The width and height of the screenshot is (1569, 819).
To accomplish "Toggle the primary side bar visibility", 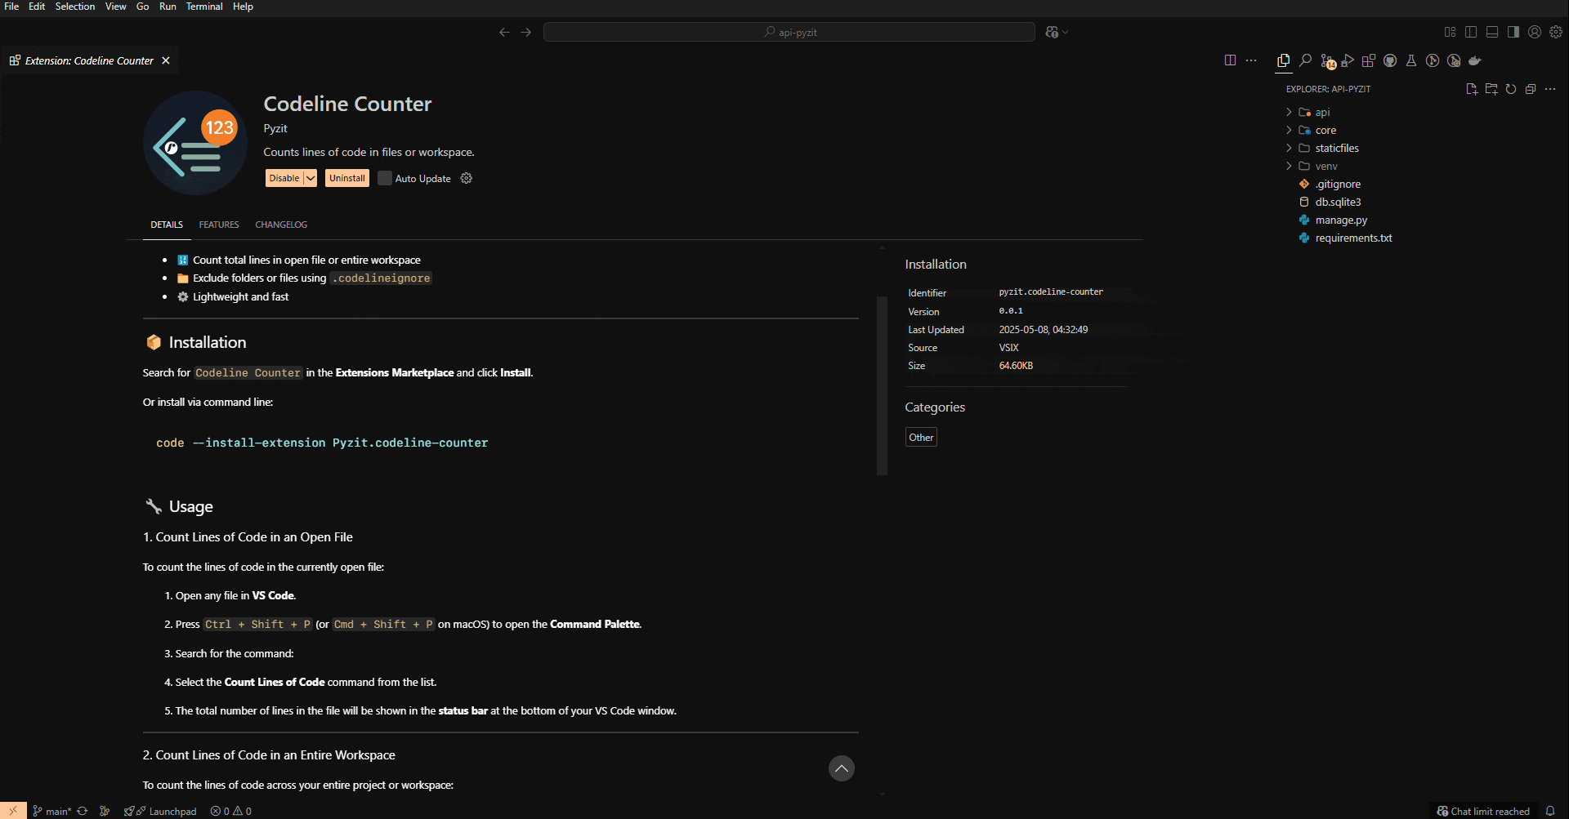I will point(1471,32).
